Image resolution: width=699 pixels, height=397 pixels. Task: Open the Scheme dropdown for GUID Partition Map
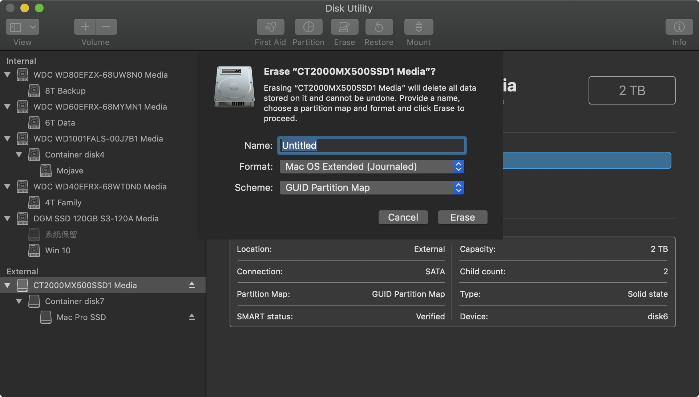372,188
